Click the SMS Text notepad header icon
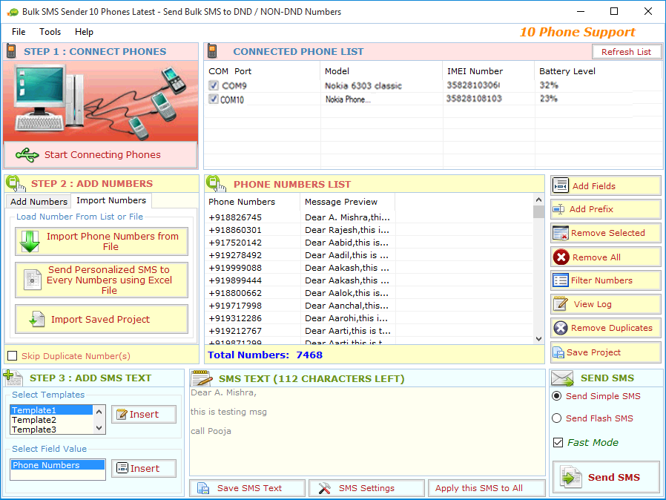This screenshot has width=666, height=500. (202, 378)
